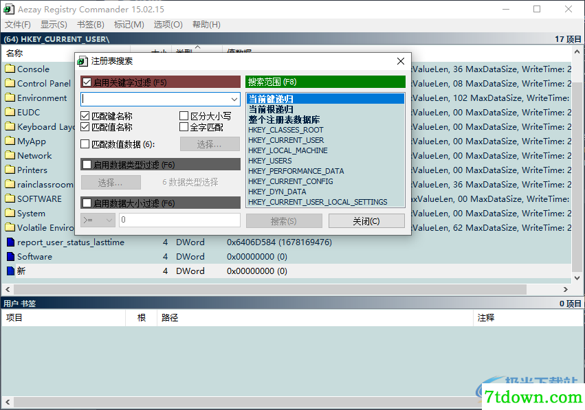The image size is (585, 410).
Task: Enable 启用数据类型过滤 (F6) checkbox
Action: [87, 164]
